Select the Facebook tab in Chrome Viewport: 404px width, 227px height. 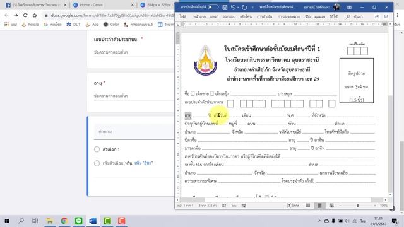coord(36,5)
